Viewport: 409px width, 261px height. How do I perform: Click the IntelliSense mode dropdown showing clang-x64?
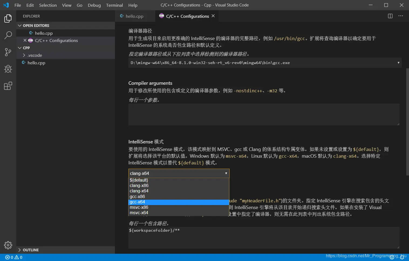pyautogui.click(x=179, y=173)
